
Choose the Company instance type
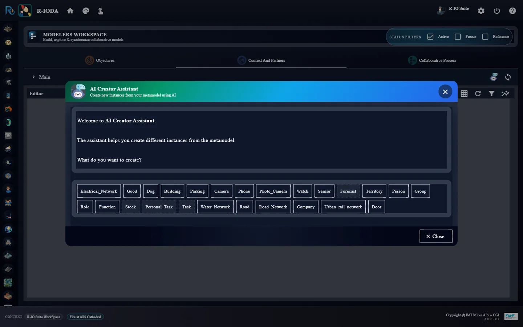[x=306, y=207]
